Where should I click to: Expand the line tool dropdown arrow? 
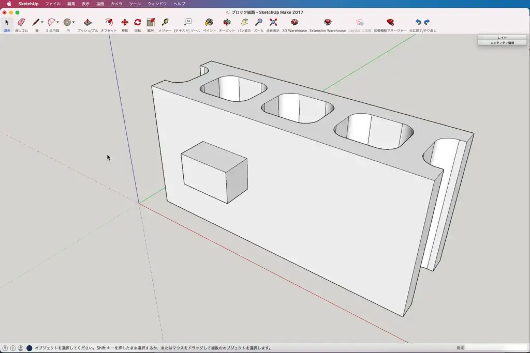point(42,22)
